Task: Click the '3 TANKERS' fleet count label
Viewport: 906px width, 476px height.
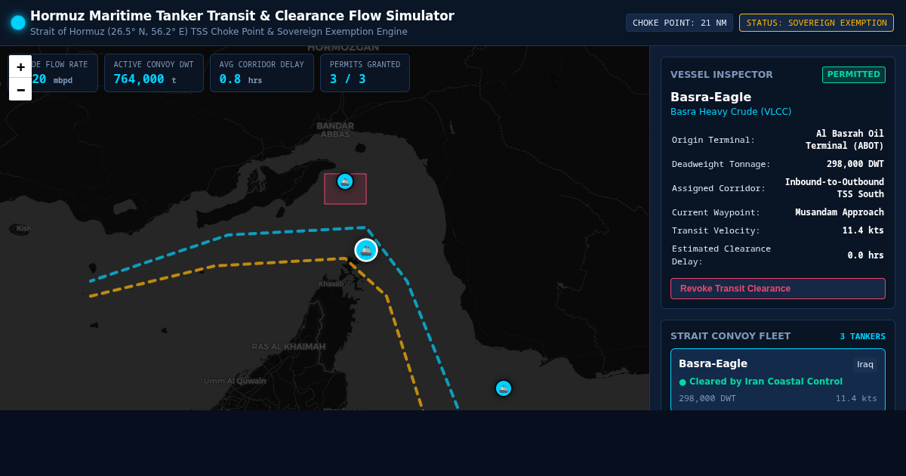Action: point(863,337)
